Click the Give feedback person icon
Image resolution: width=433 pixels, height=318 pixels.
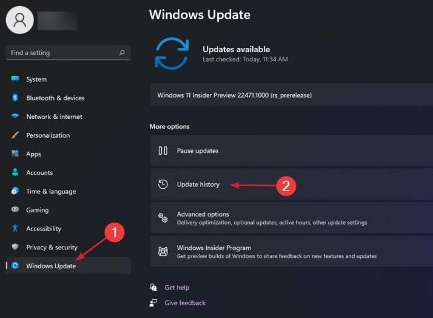[153, 303]
